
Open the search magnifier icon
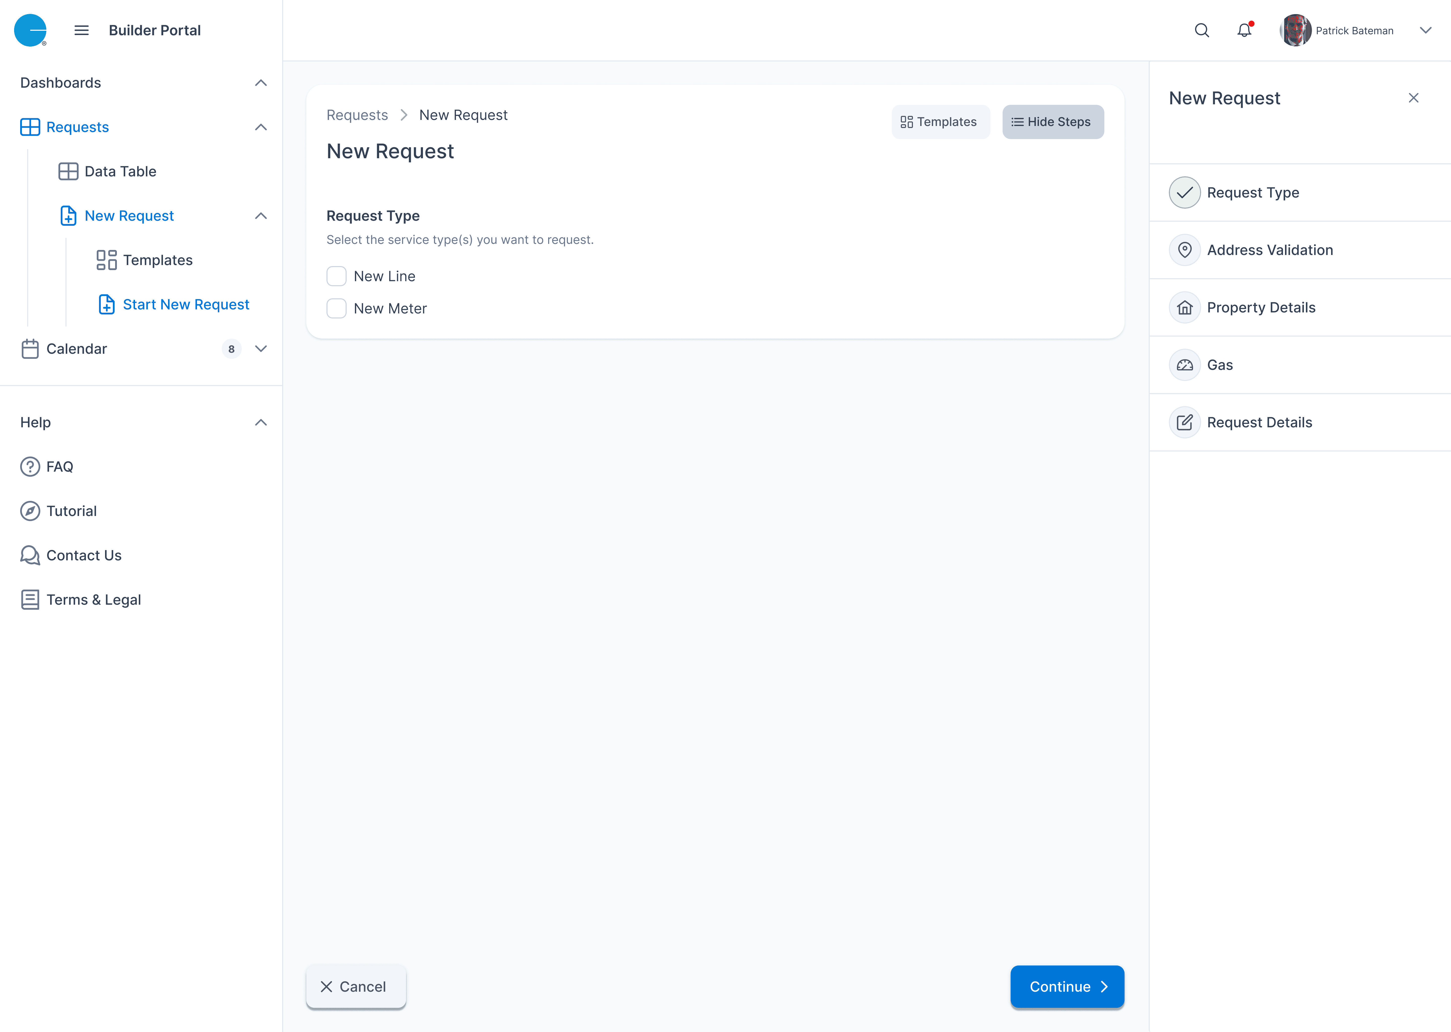(1201, 30)
